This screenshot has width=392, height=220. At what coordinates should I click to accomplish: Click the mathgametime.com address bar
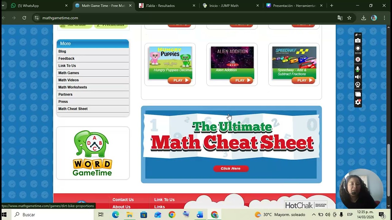point(184,18)
